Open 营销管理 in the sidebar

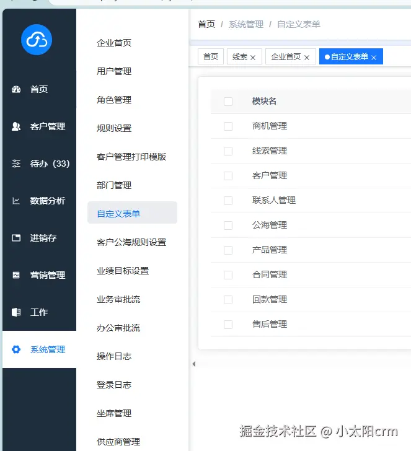pyautogui.click(x=39, y=275)
